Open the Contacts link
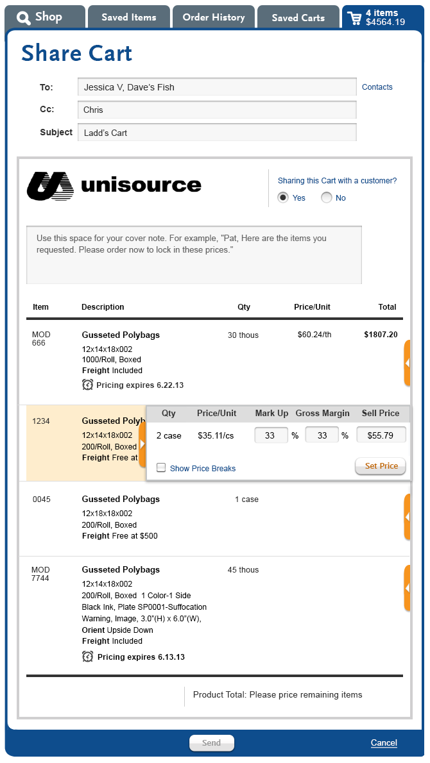The width and height of the screenshot is (430, 763). click(377, 87)
